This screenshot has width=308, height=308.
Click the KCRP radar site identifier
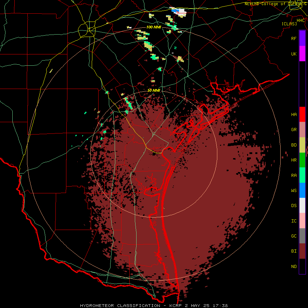pyautogui.click(x=175, y=306)
